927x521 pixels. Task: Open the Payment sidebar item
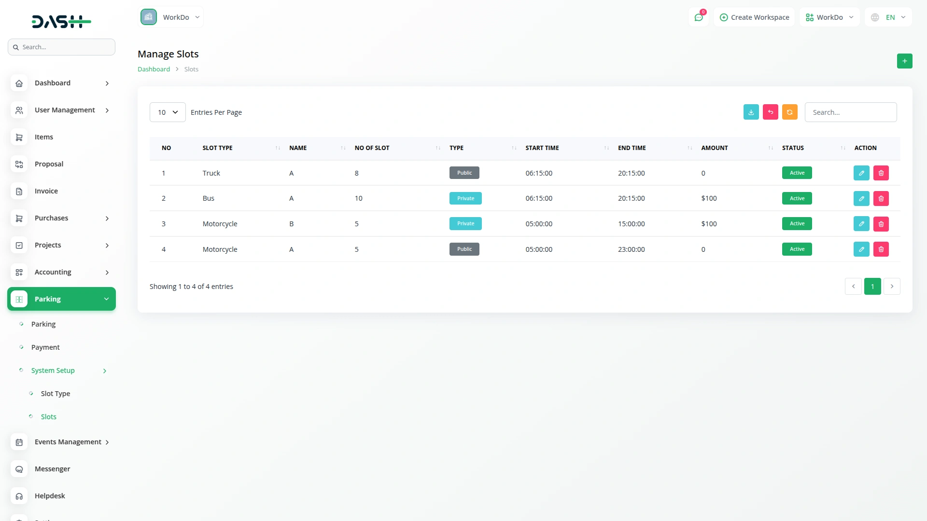click(x=45, y=347)
